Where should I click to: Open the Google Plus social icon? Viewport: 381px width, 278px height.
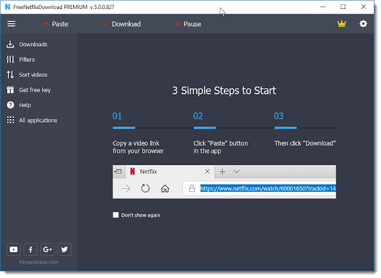click(48, 249)
